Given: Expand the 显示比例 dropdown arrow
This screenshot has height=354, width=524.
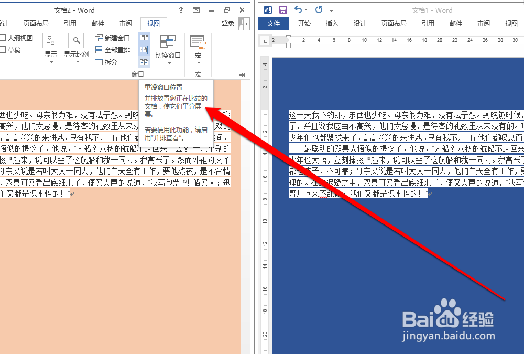Looking at the screenshot, I should click(77, 62).
